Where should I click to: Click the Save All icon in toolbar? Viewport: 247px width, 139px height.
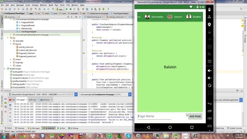(6, 9)
